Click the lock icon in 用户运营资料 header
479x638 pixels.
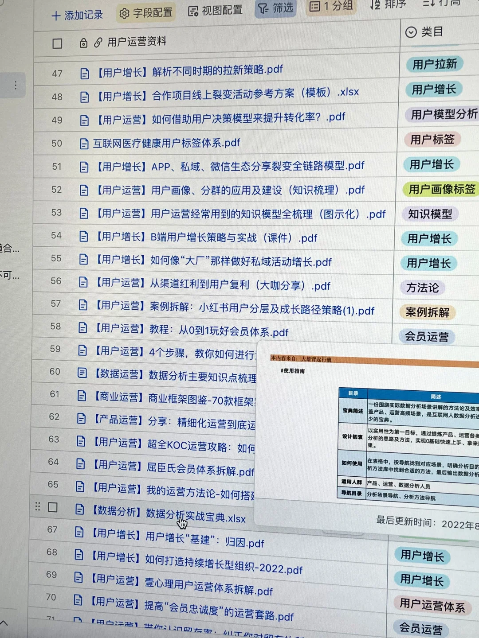pos(83,43)
